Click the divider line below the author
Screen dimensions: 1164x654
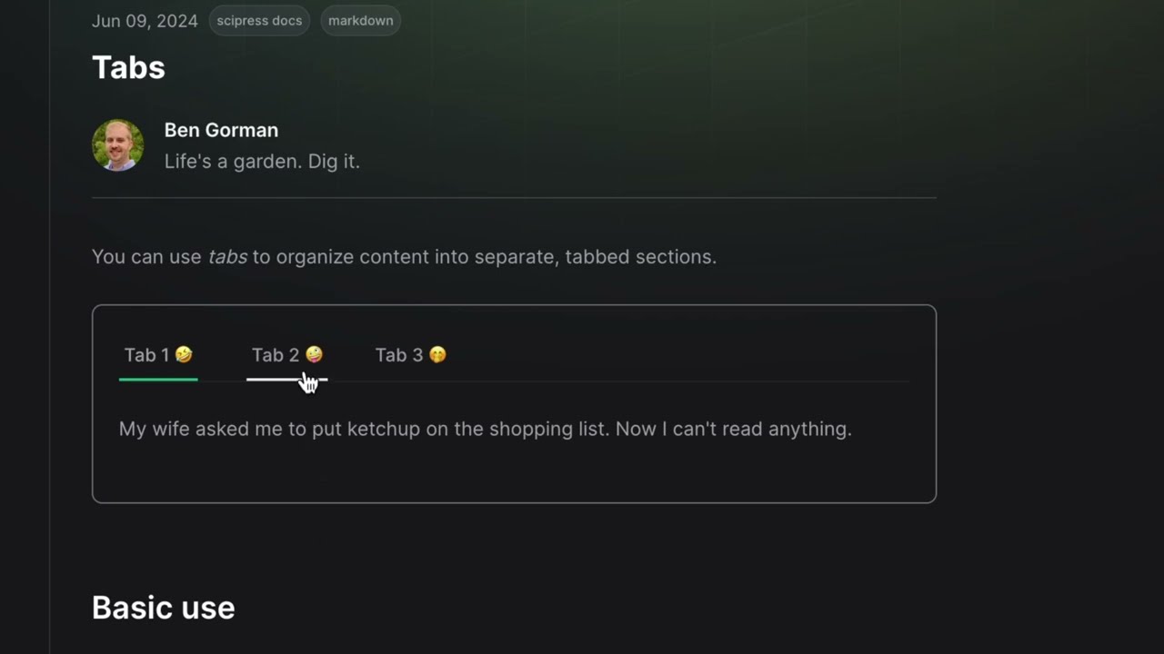pyautogui.click(x=514, y=197)
